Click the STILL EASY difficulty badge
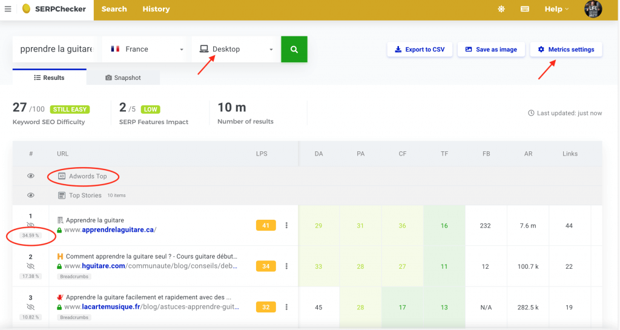 (70, 110)
